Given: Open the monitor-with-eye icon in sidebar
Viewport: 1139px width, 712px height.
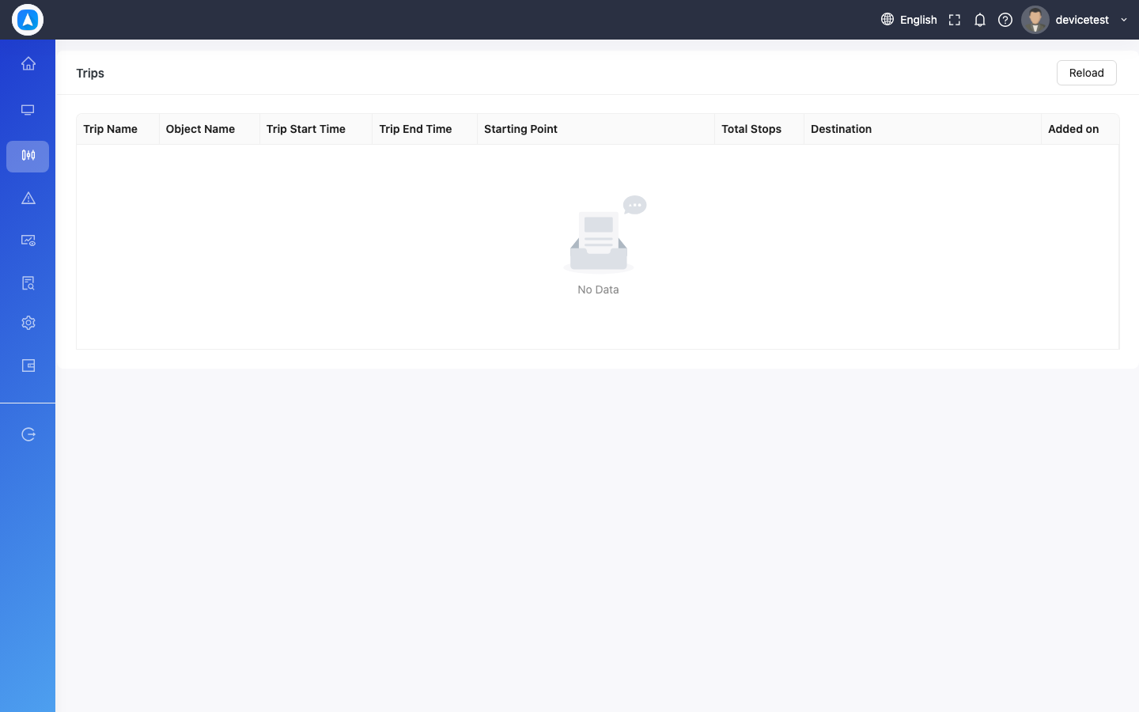Looking at the screenshot, I should click(x=28, y=240).
